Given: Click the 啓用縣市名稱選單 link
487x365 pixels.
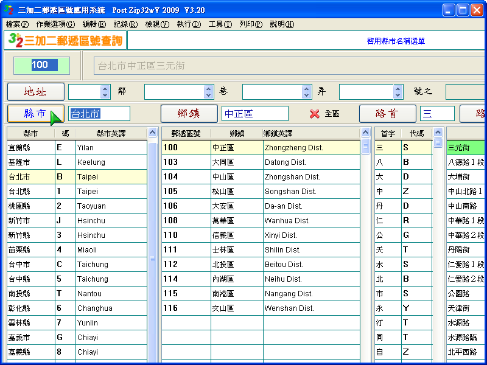Looking at the screenshot, I should (396, 41).
